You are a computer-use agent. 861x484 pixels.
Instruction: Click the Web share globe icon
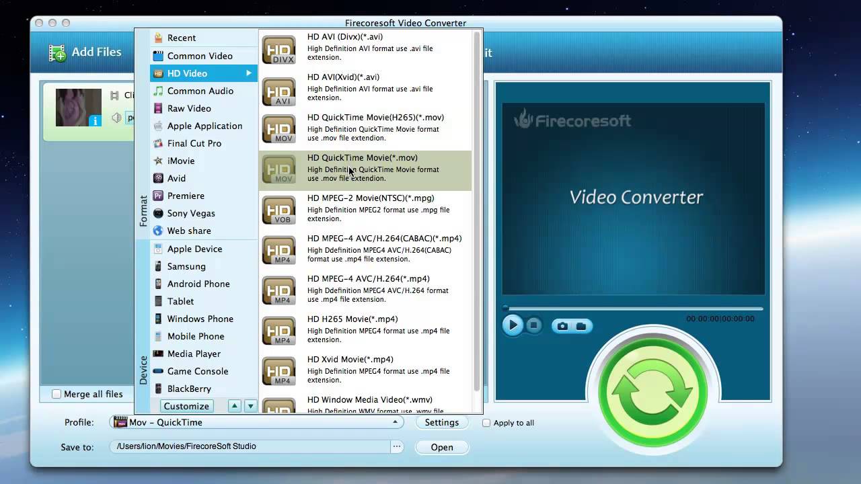tap(158, 231)
